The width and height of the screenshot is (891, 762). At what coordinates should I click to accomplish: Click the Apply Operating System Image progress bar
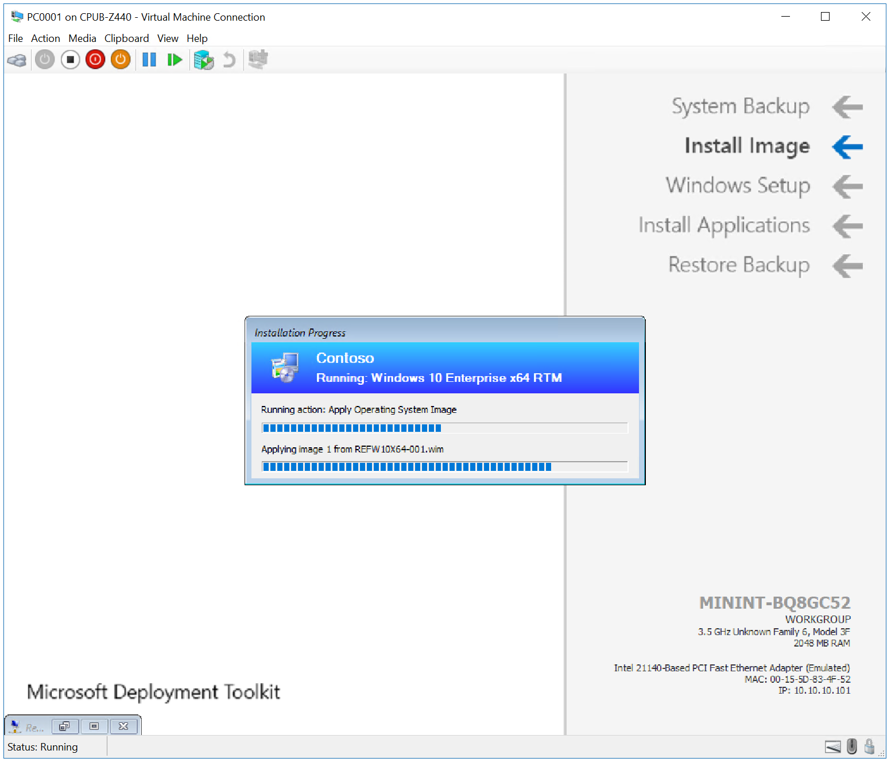(444, 428)
